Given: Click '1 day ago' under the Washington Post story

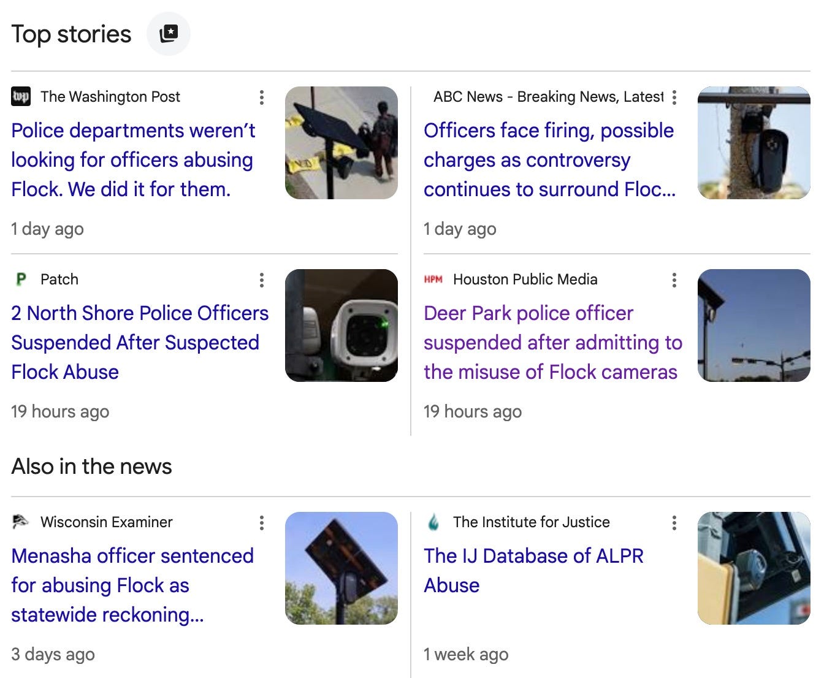Looking at the screenshot, I should click(47, 229).
